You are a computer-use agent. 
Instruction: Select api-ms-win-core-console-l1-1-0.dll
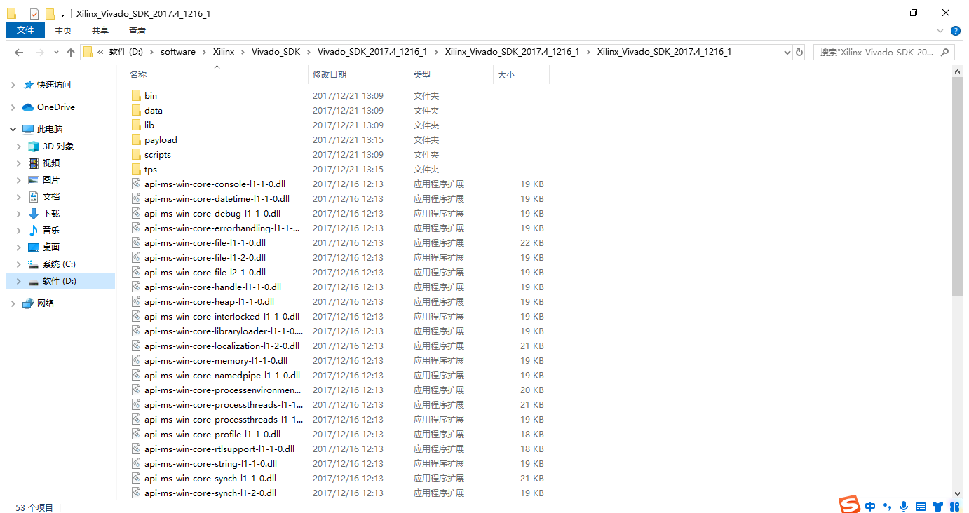point(215,184)
